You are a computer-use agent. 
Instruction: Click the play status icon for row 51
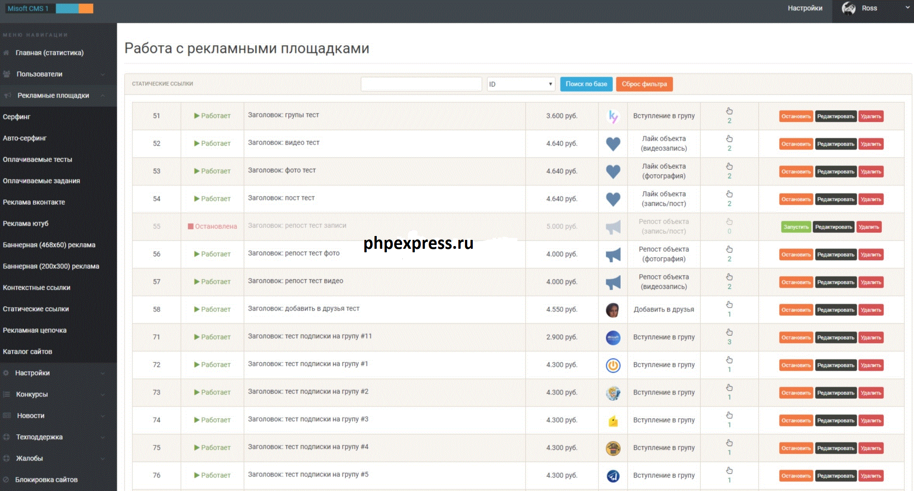coord(197,116)
